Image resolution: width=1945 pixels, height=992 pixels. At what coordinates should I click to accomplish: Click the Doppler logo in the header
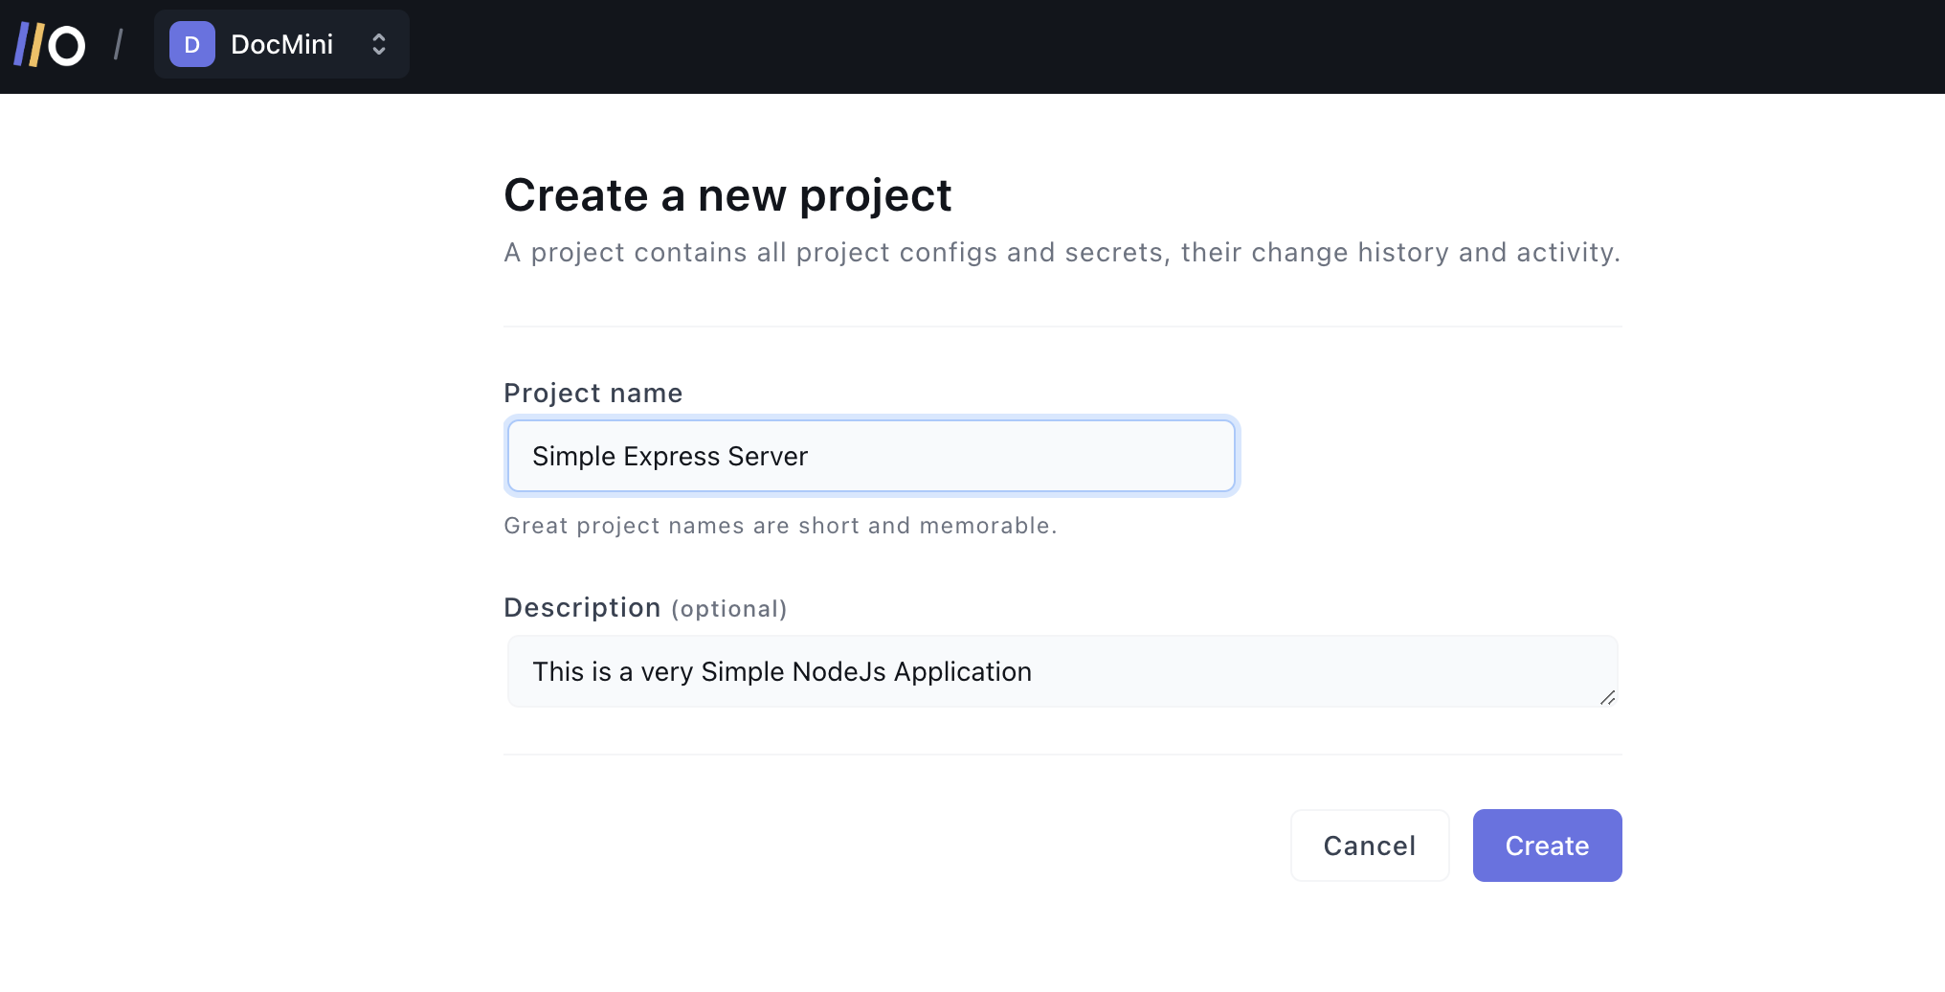click(x=50, y=45)
